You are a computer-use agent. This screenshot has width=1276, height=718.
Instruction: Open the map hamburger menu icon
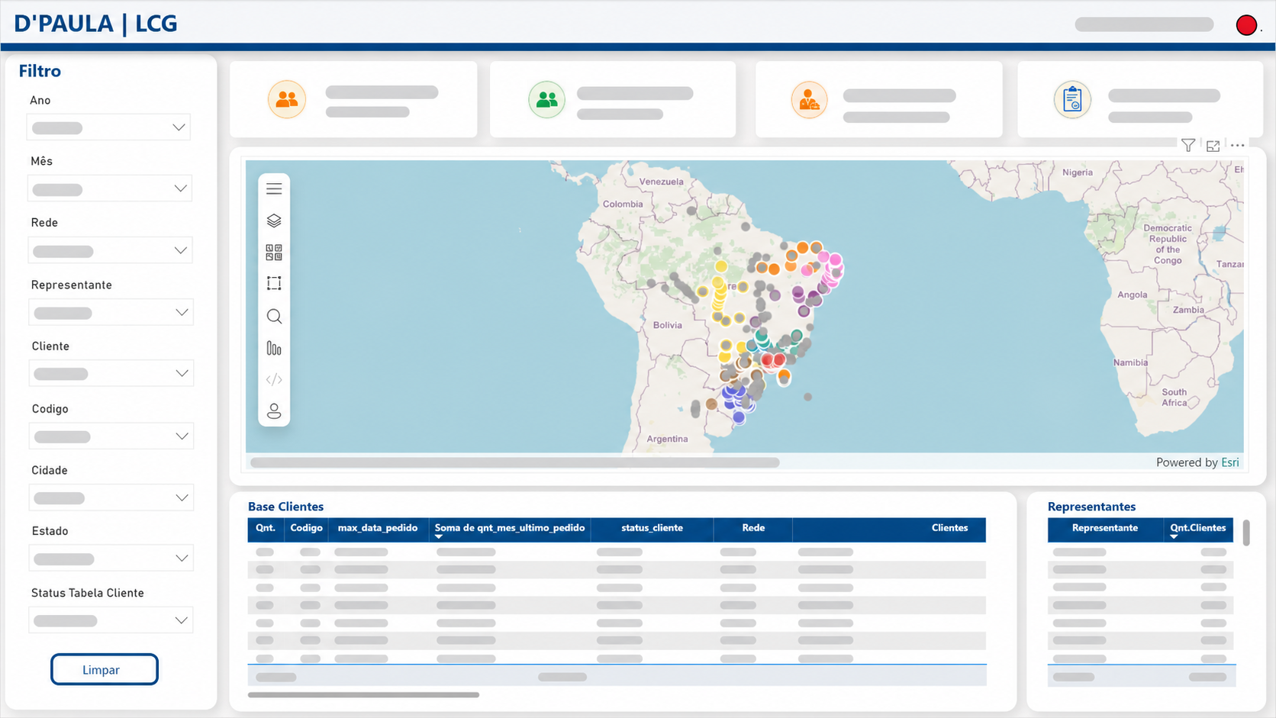pos(274,189)
